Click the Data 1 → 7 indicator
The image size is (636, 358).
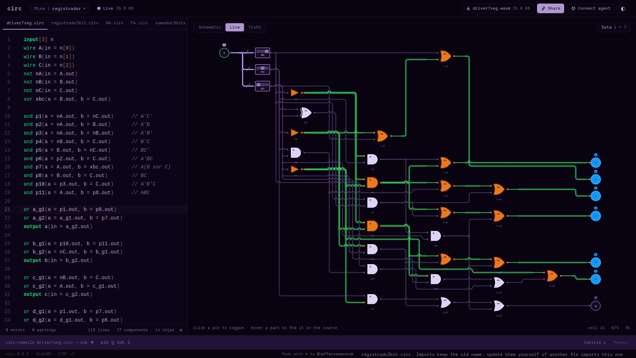(x=614, y=27)
